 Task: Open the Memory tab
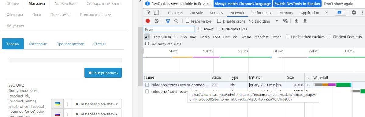pos(286,13)
